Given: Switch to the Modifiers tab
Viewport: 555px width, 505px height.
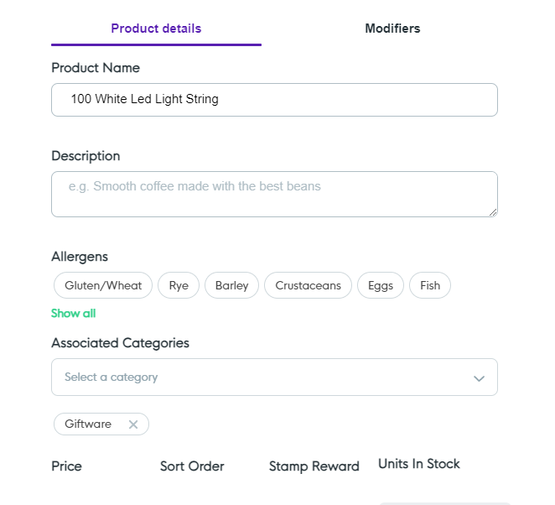Looking at the screenshot, I should (392, 29).
